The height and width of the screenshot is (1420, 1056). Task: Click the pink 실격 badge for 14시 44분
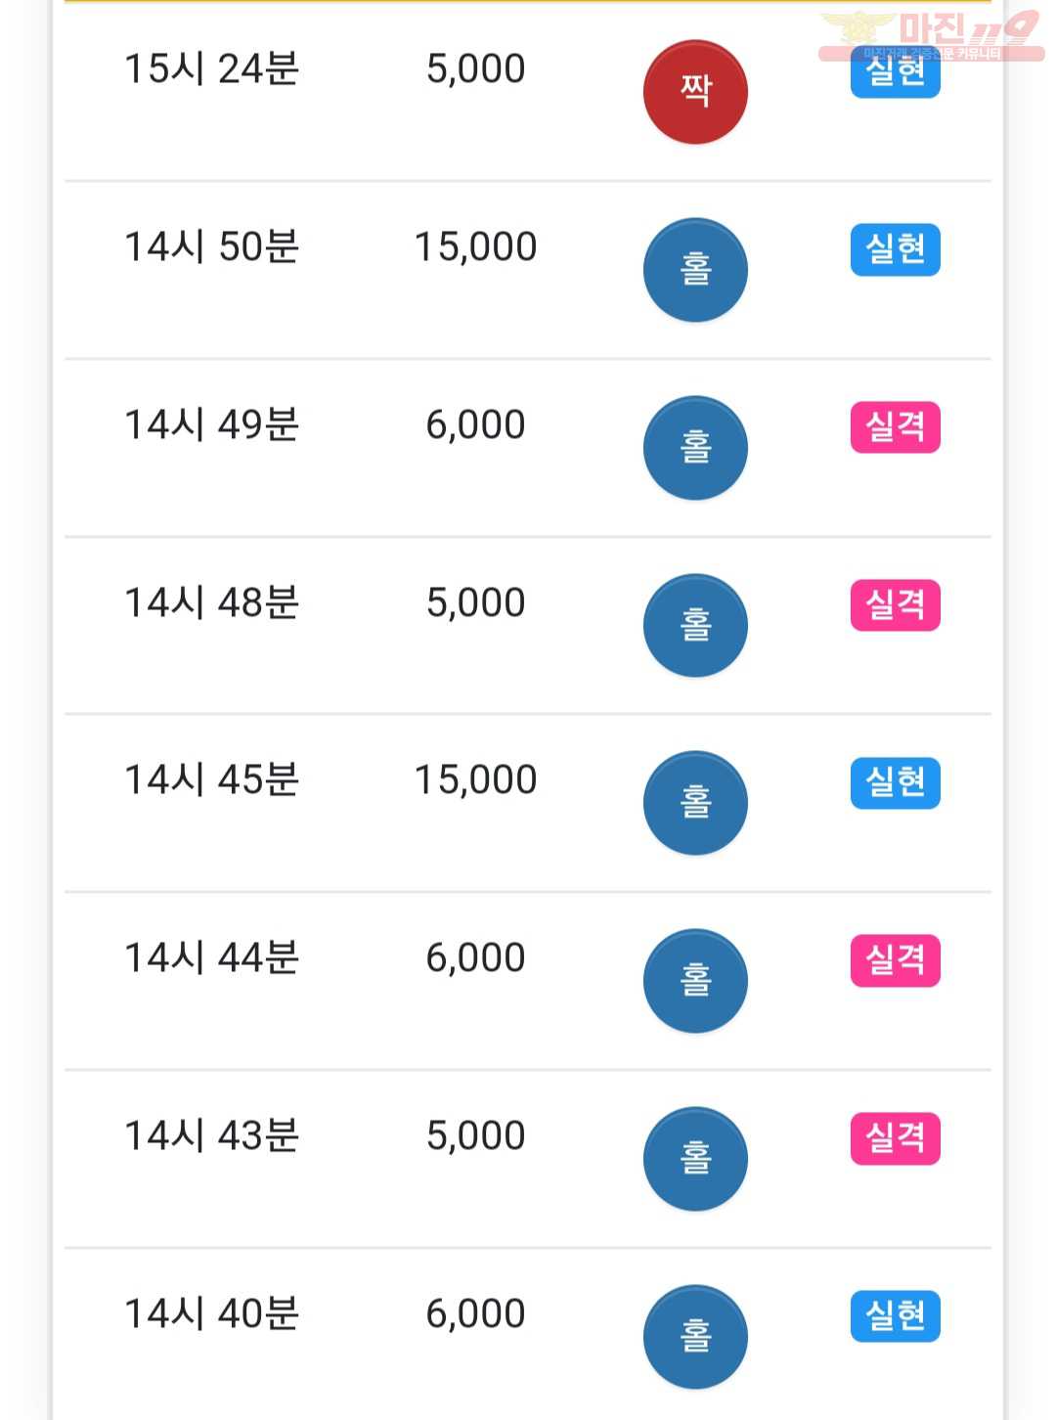(896, 960)
